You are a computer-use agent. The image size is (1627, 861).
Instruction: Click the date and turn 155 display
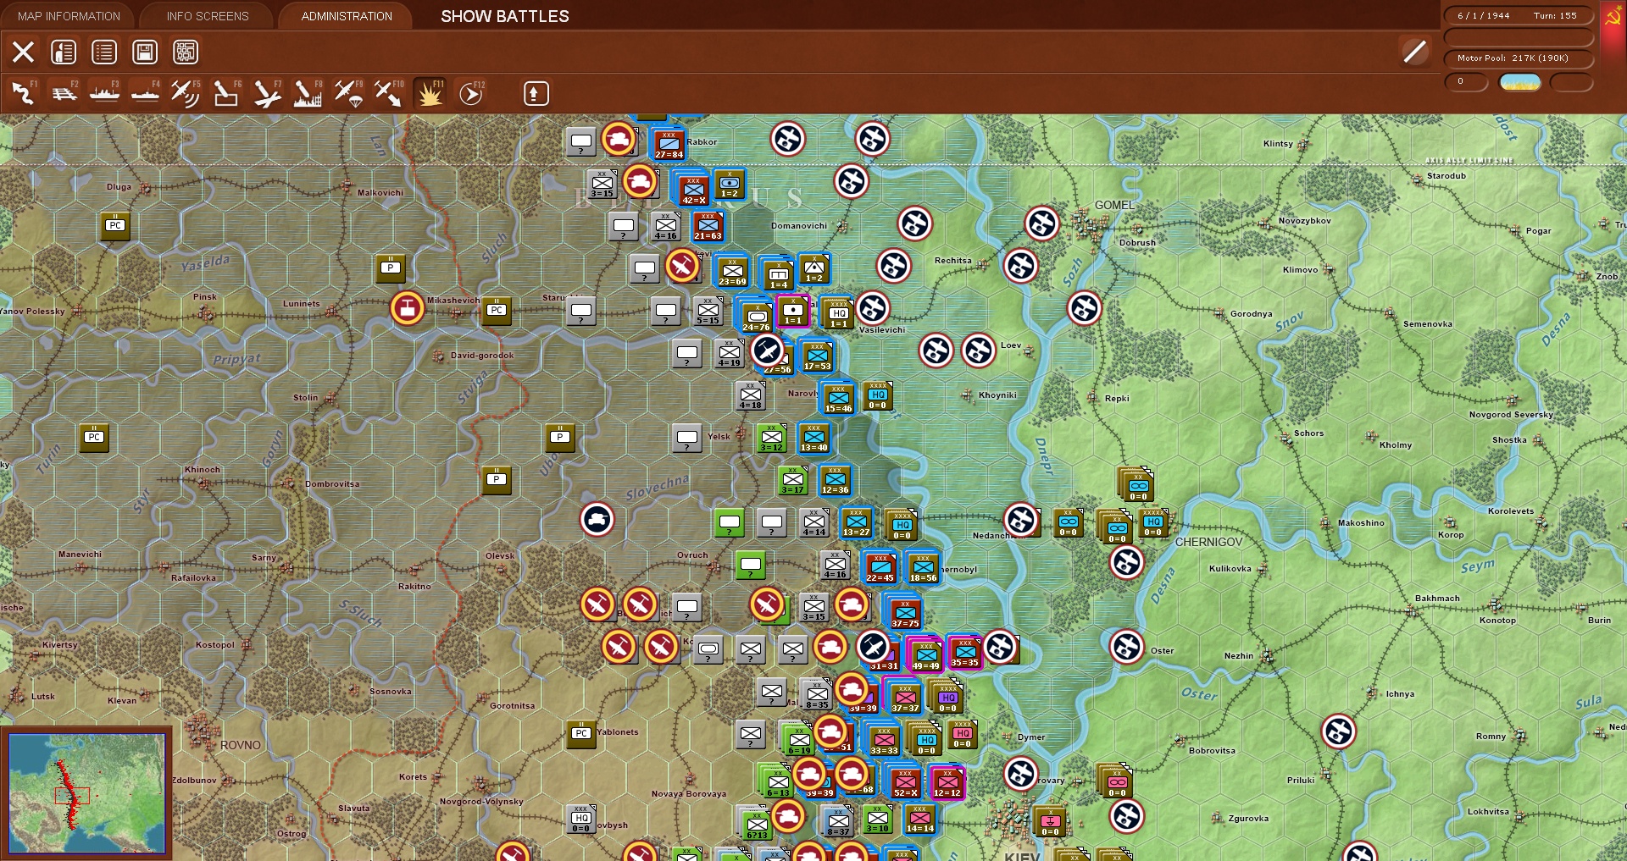click(1518, 15)
